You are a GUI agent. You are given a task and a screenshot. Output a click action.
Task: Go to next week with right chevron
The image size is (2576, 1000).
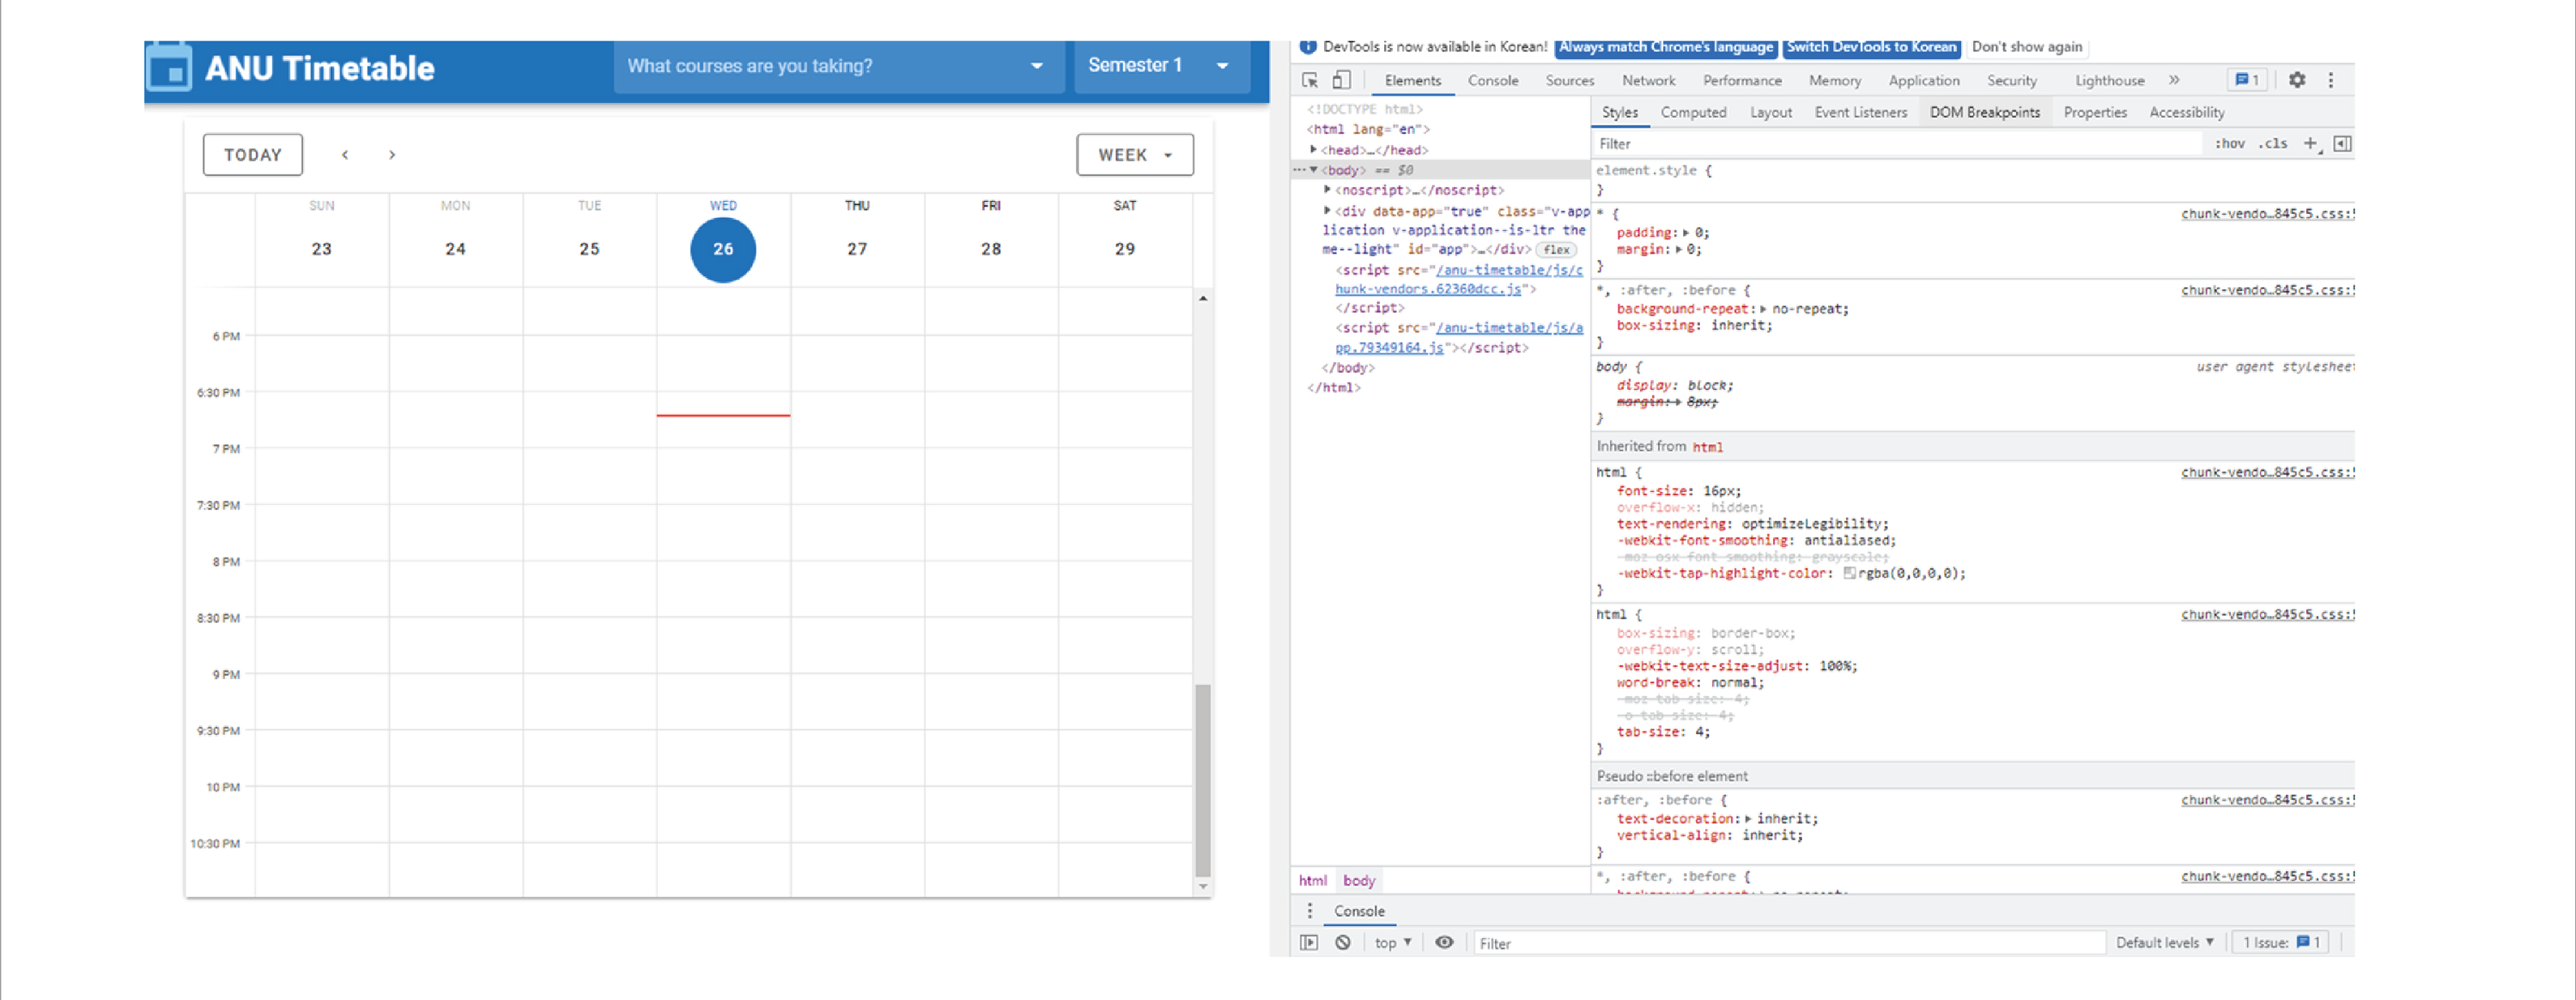click(392, 155)
